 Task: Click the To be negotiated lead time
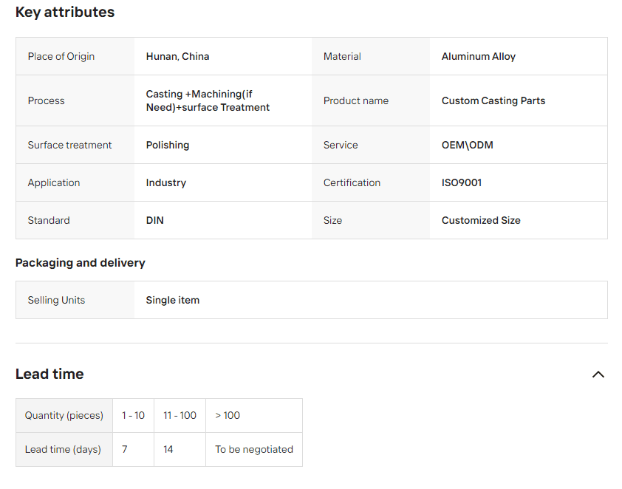(253, 450)
